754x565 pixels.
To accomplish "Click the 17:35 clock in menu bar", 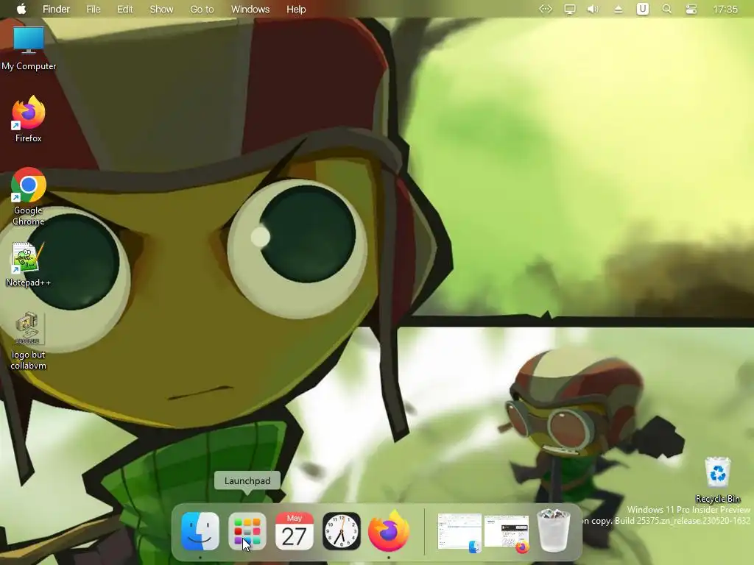I will point(725,9).
